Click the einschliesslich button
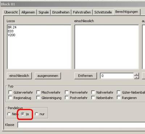Screen dimensions: 145x134 19,76
